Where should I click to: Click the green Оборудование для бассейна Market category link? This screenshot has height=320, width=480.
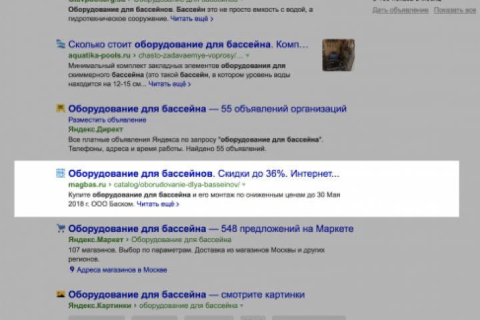181,239
